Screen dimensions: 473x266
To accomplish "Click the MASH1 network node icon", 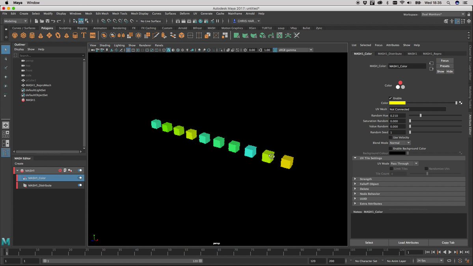I will tap(22, 171).
